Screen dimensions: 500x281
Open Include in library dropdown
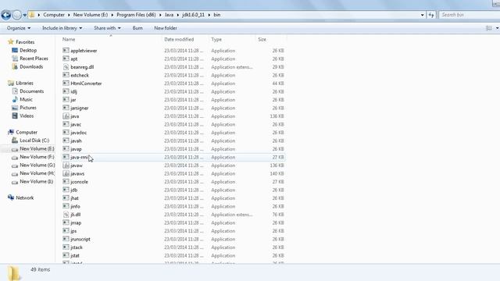62,28
